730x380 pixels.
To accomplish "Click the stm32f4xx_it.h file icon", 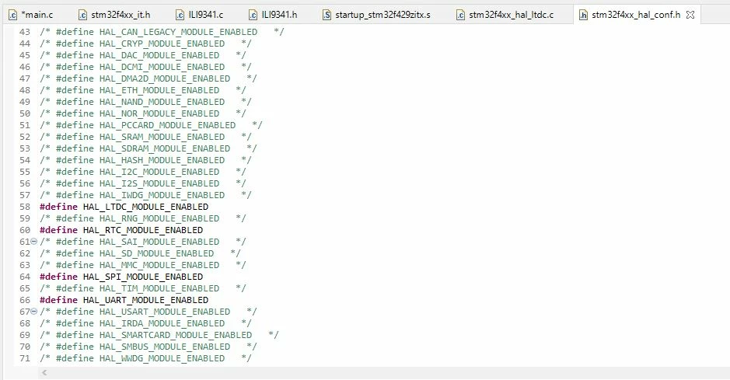I will [82, 15].
